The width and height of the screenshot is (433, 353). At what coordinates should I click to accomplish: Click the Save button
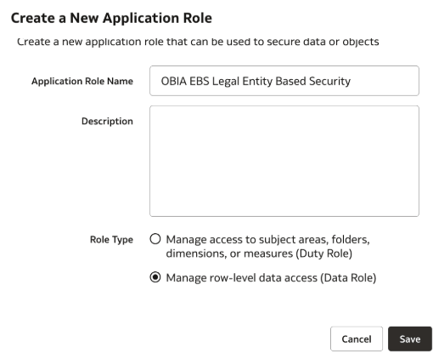[410, 339]
